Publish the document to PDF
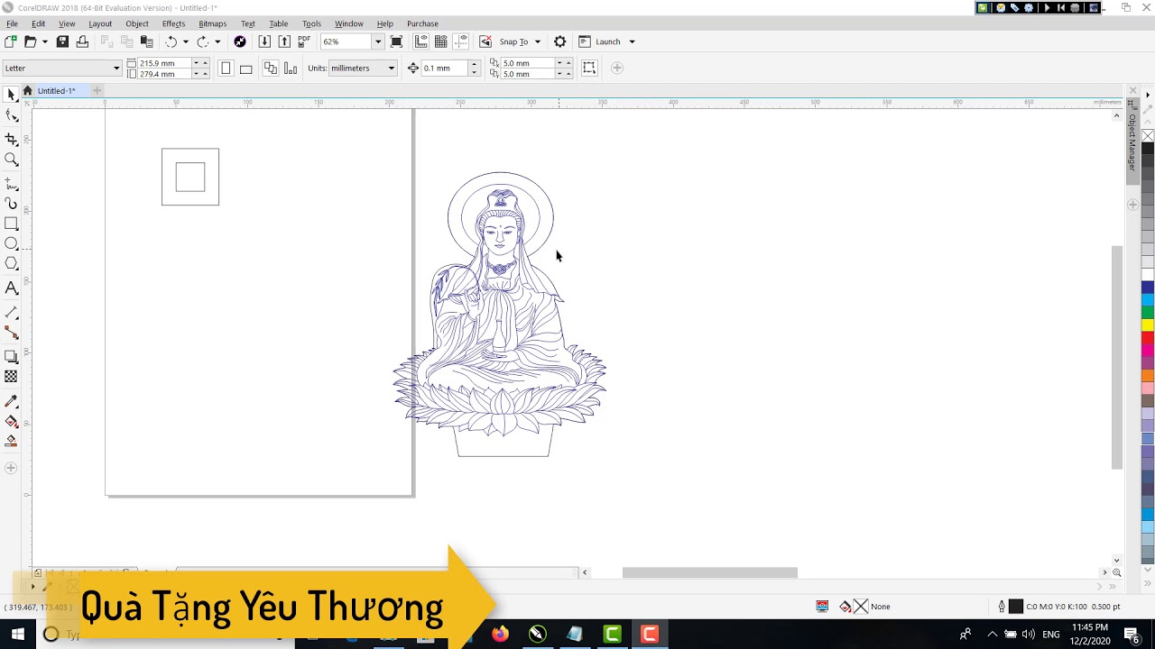1155x649 pixels. pos(304,41)
